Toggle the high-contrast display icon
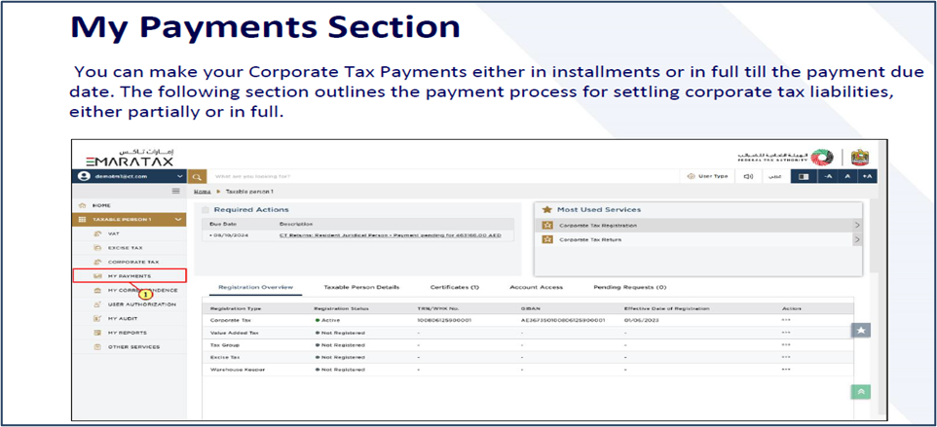The height and width of the screenshot is (427, 937). point(803,176)
